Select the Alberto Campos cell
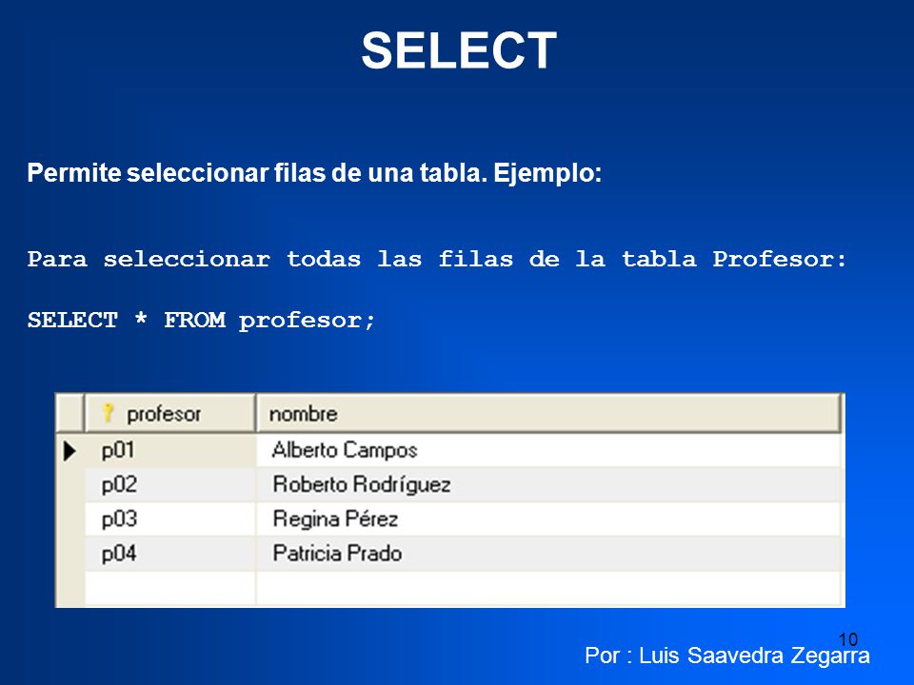914x685 pixels. (549, 450)
